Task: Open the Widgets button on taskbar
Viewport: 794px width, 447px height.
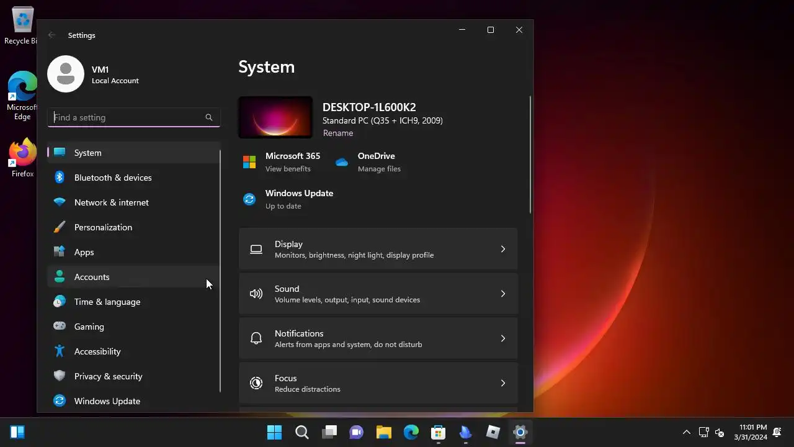Action: 17,432
